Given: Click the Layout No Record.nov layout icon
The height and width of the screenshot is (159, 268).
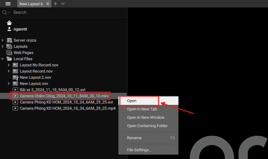Looking at the screenshot, I should pyautogui.click(x=15, y=65).
